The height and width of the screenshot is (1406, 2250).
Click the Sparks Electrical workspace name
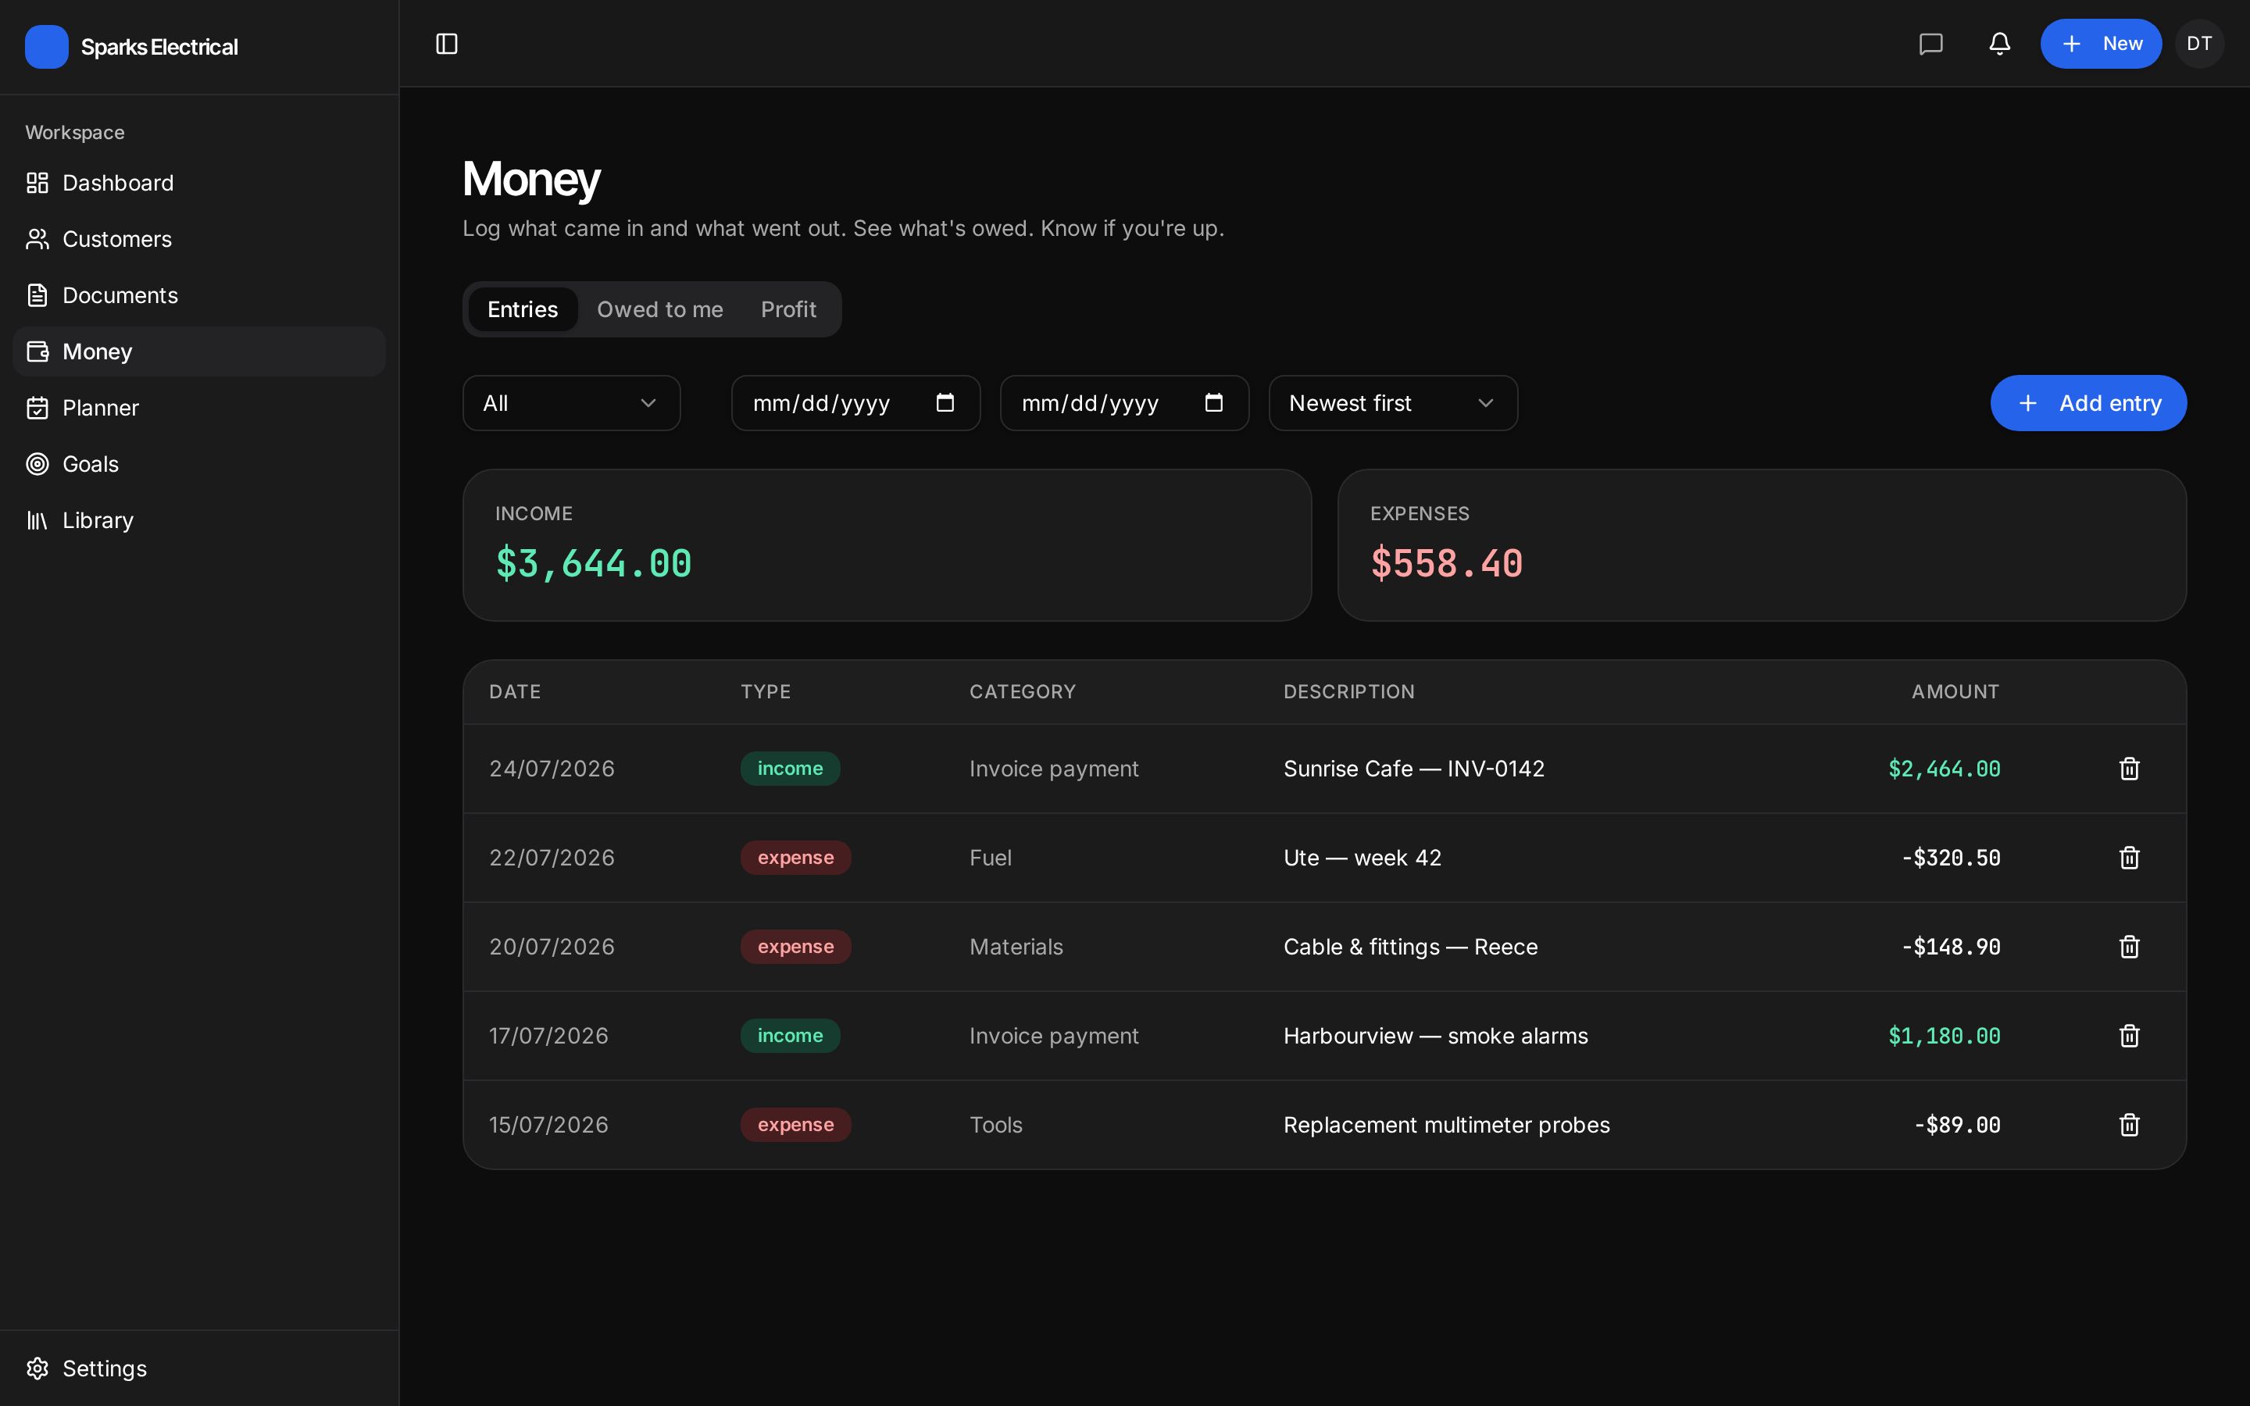pos(159,48)
